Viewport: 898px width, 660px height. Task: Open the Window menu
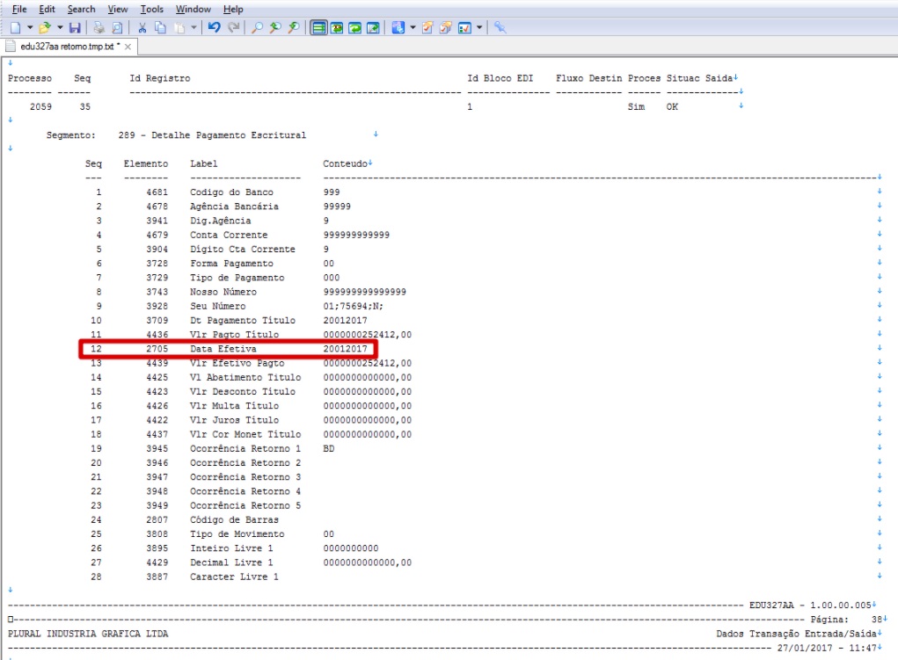point(193,9)
